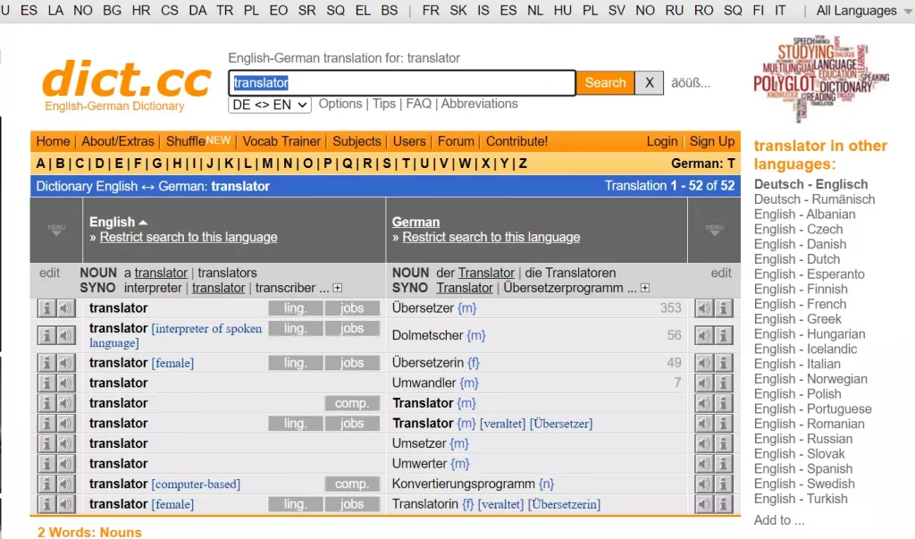915x539 pixels.
Task: Open left info icon for Umsetzer row
Action: [x=46, y=443]
